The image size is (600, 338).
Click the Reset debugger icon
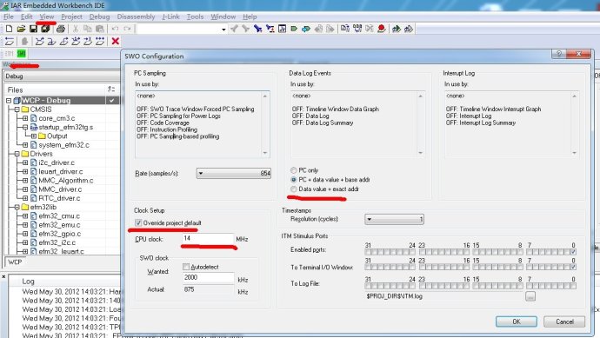coord(10,42)
